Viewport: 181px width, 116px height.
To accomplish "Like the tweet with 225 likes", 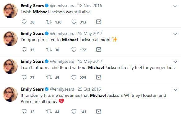I will tap(74, 77).
